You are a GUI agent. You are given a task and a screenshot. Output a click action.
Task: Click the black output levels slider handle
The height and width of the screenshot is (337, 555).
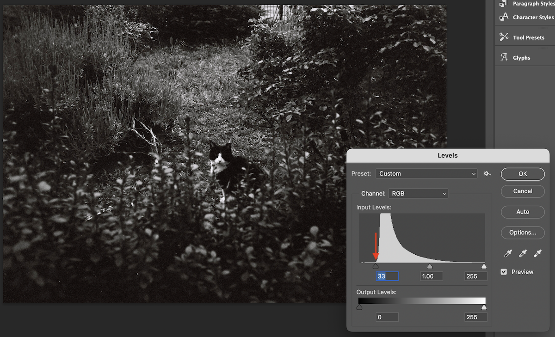coord(359,307)
